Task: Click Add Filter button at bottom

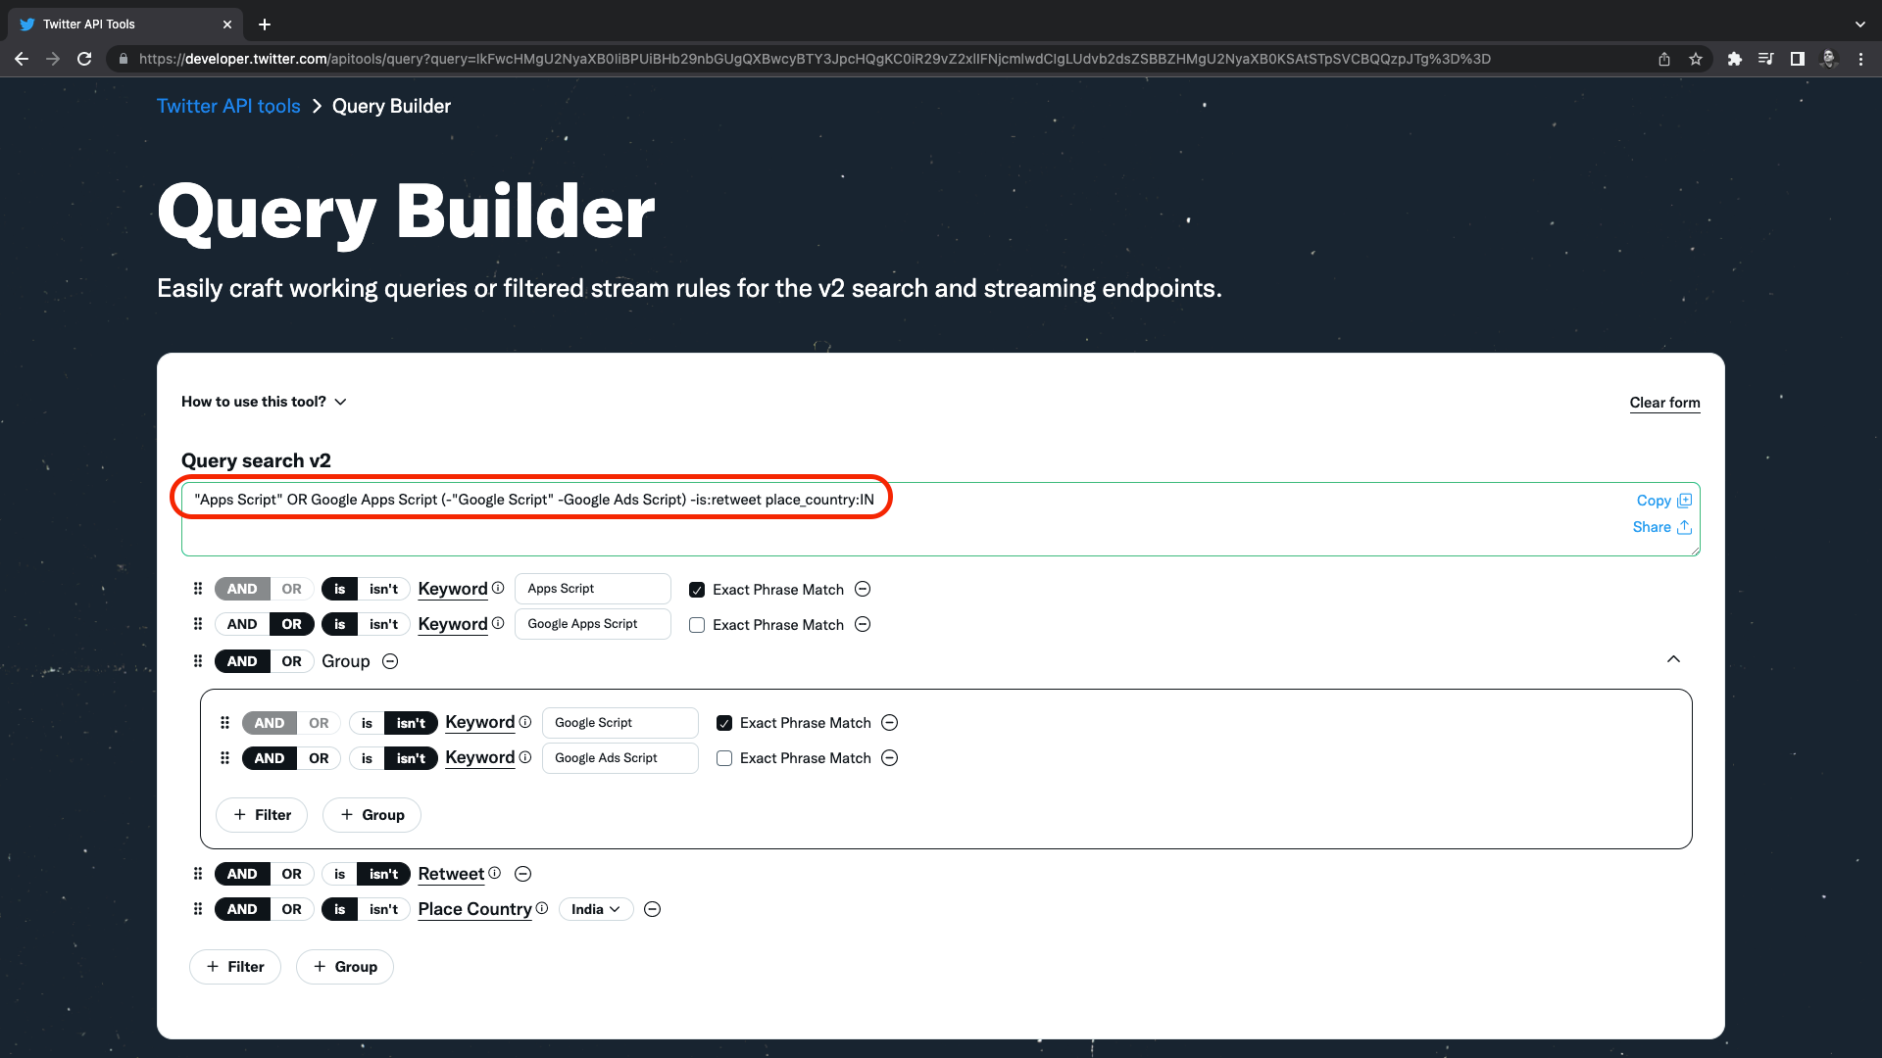Action: coord(234,966)
